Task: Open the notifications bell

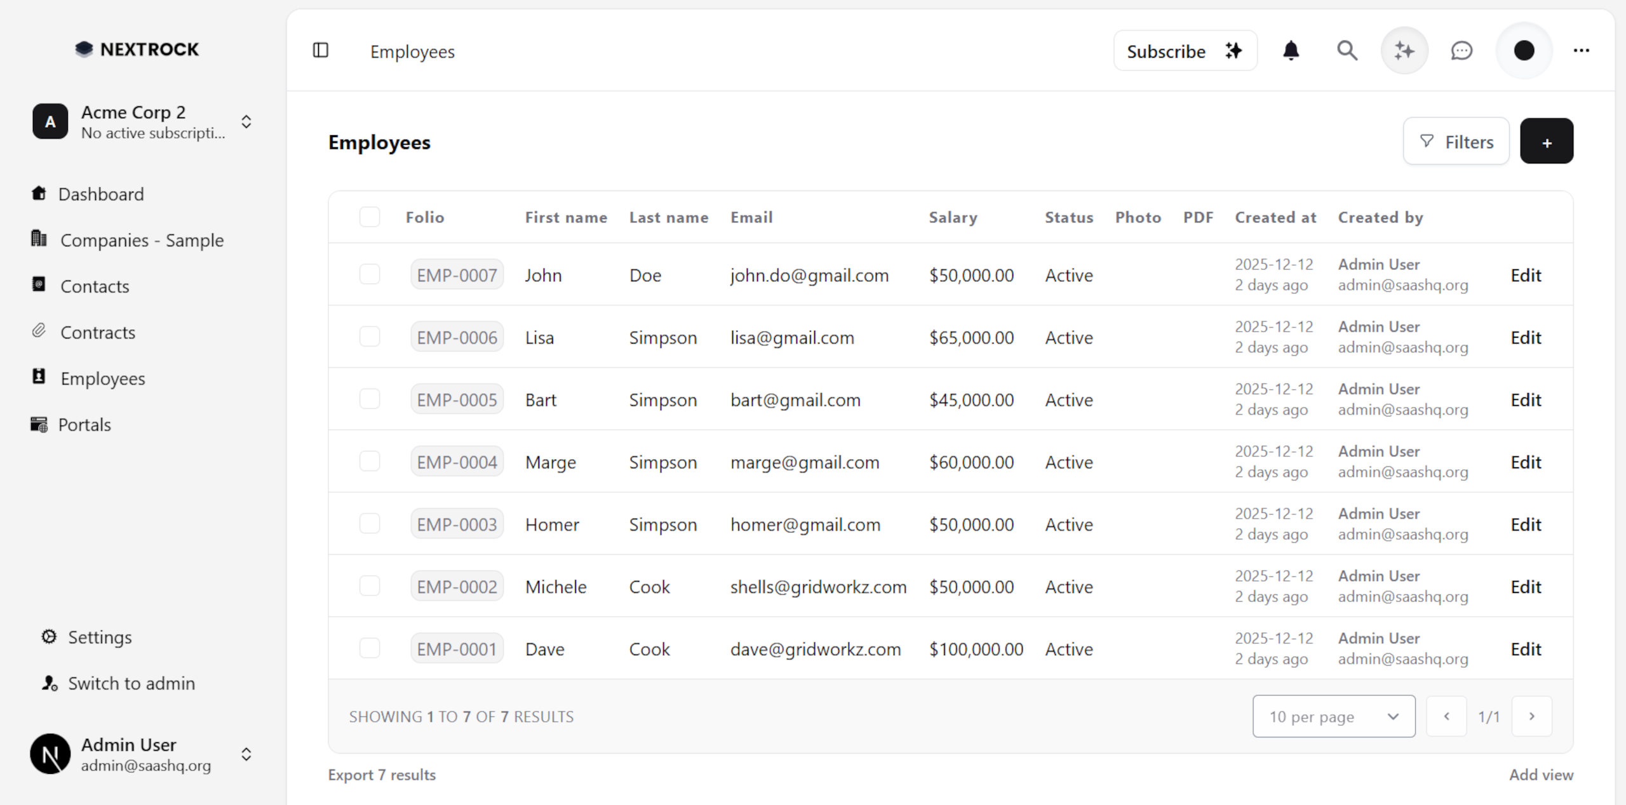Action: pos(1291,51)
